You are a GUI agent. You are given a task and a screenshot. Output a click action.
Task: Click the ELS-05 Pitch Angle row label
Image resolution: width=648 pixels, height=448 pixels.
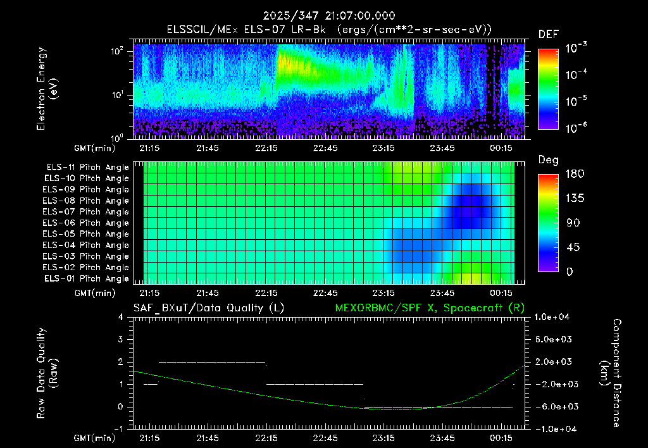(x=85, y=234)
